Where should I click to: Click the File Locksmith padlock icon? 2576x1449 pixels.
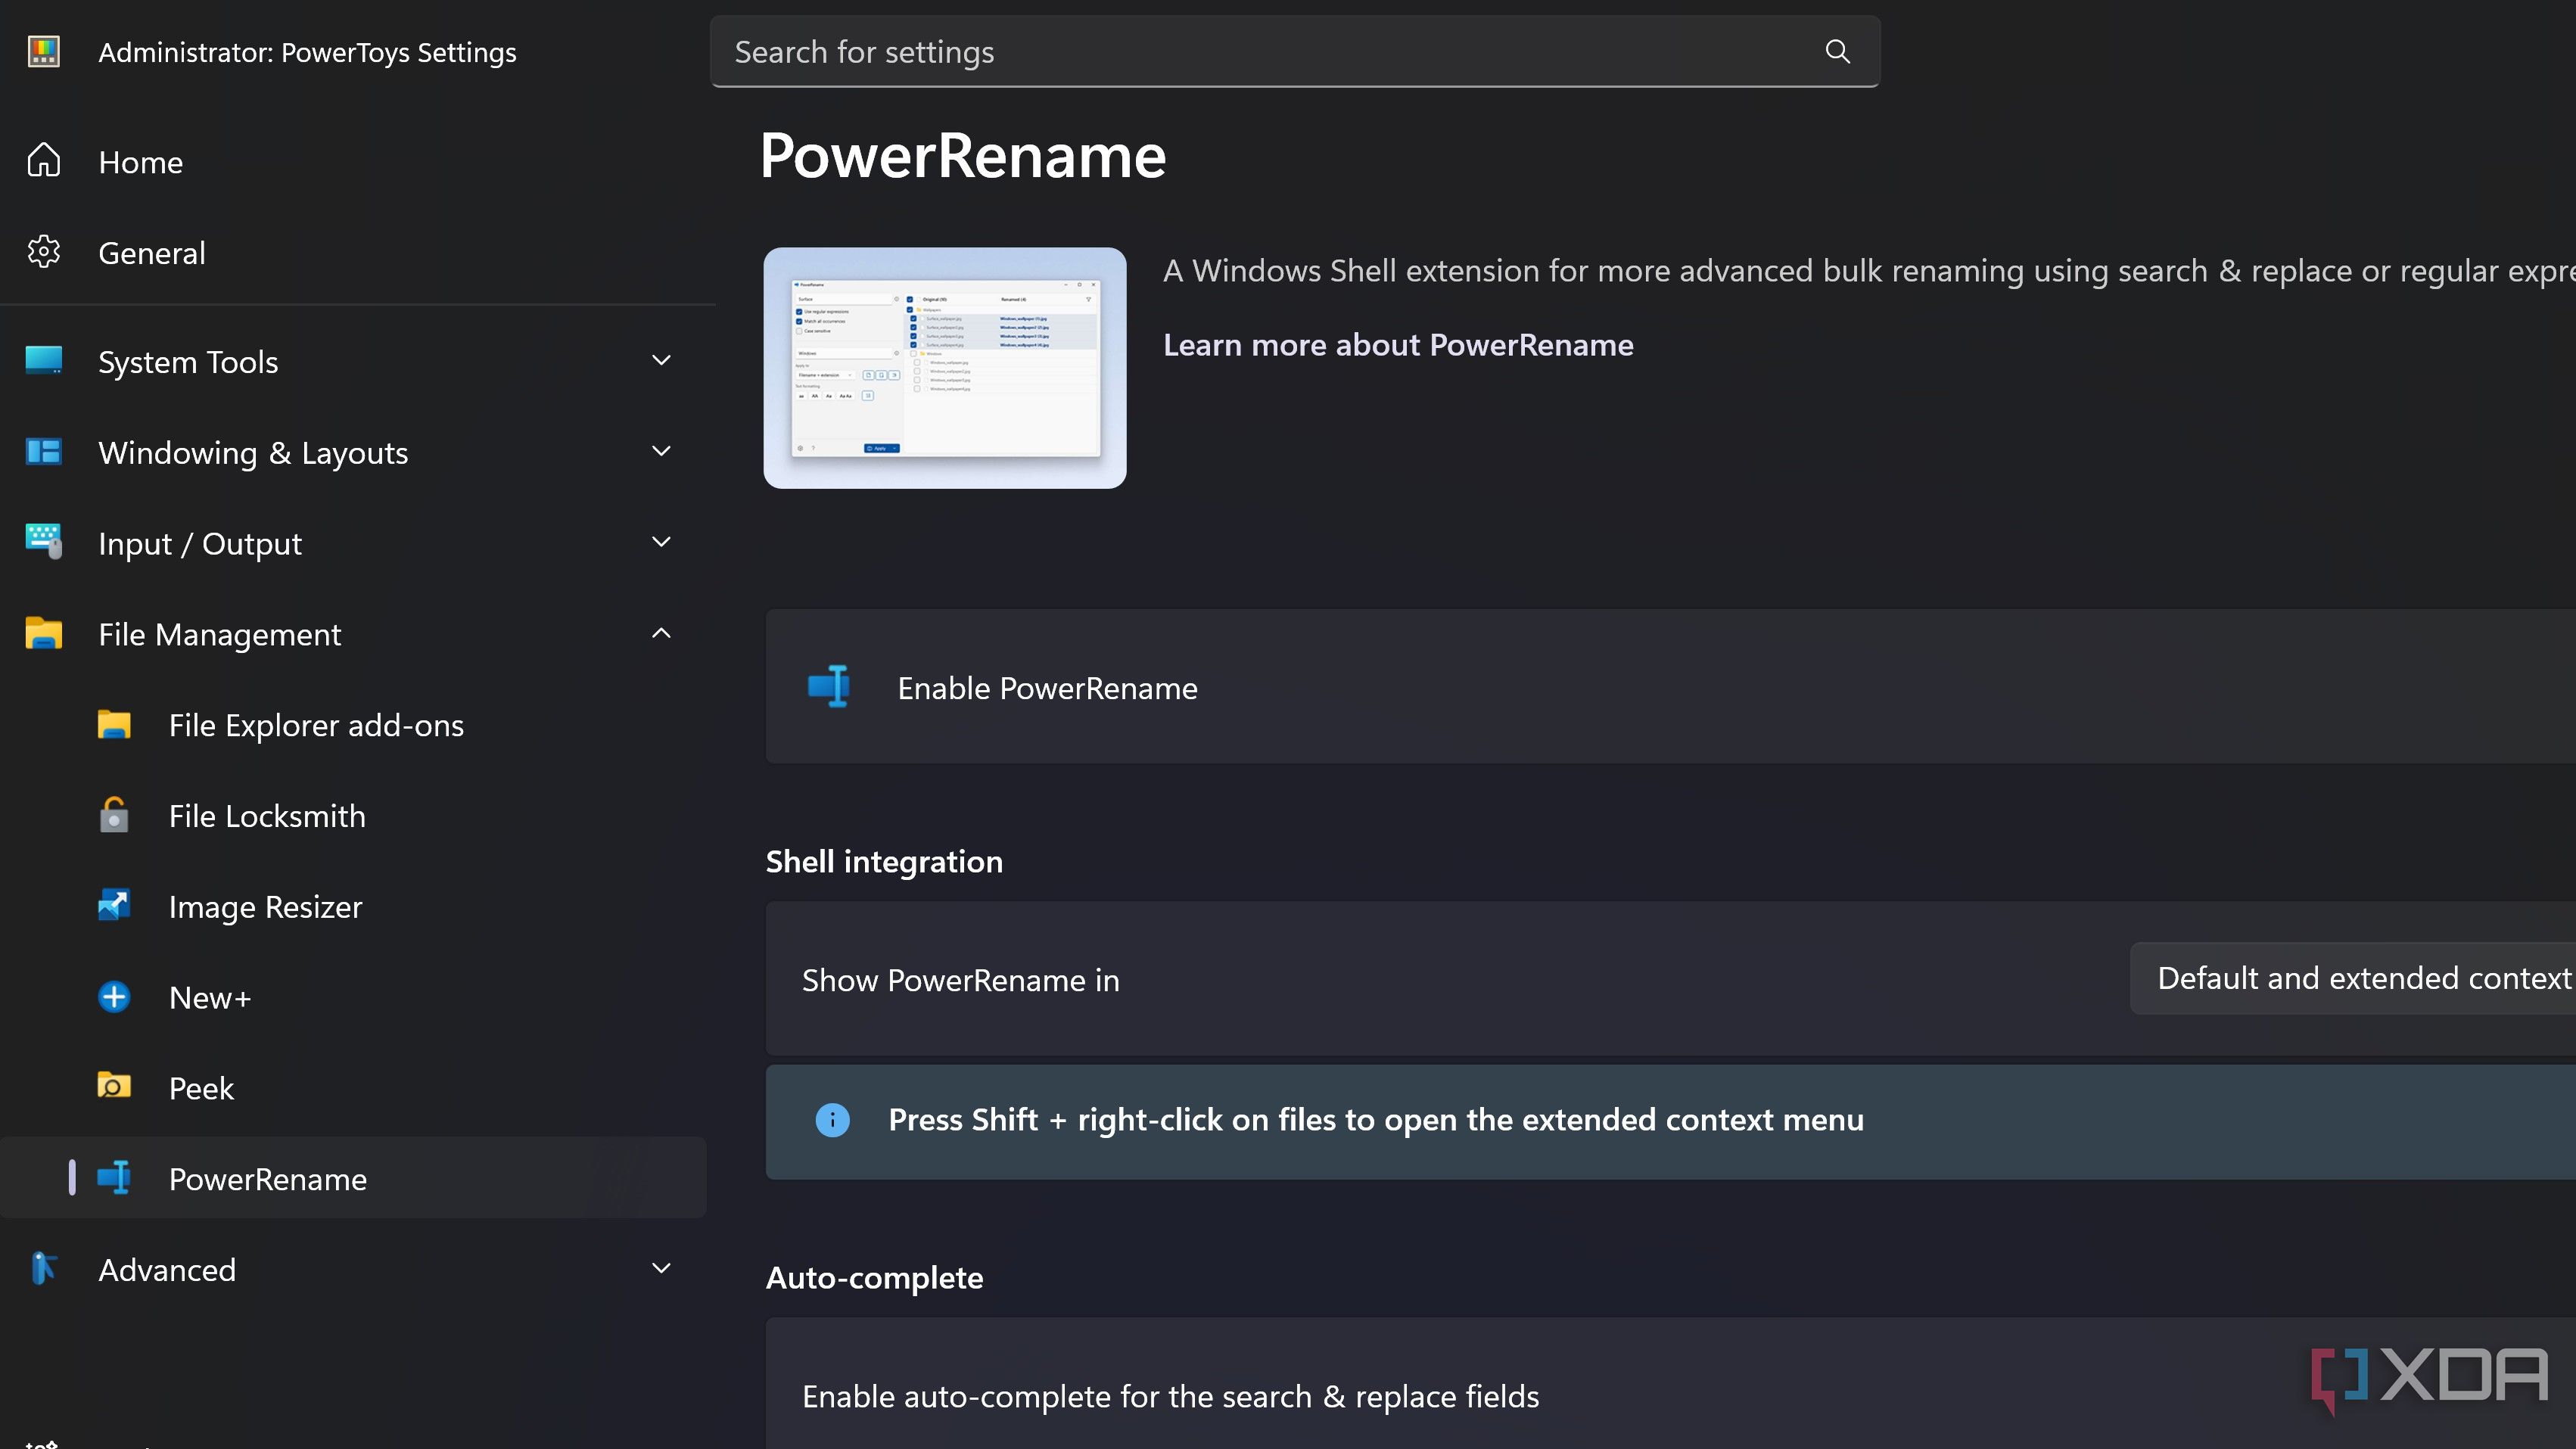click(x=113, y=815)
